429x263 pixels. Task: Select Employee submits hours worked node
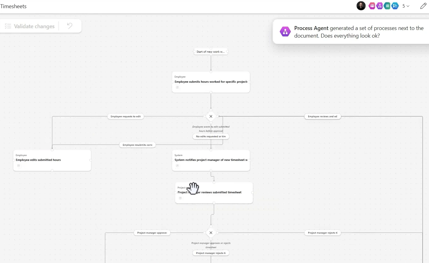click(211, 82)
